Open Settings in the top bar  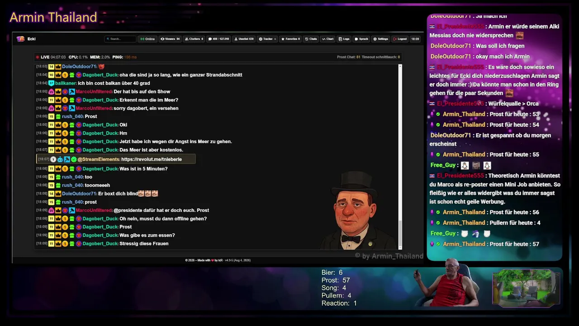381,39
